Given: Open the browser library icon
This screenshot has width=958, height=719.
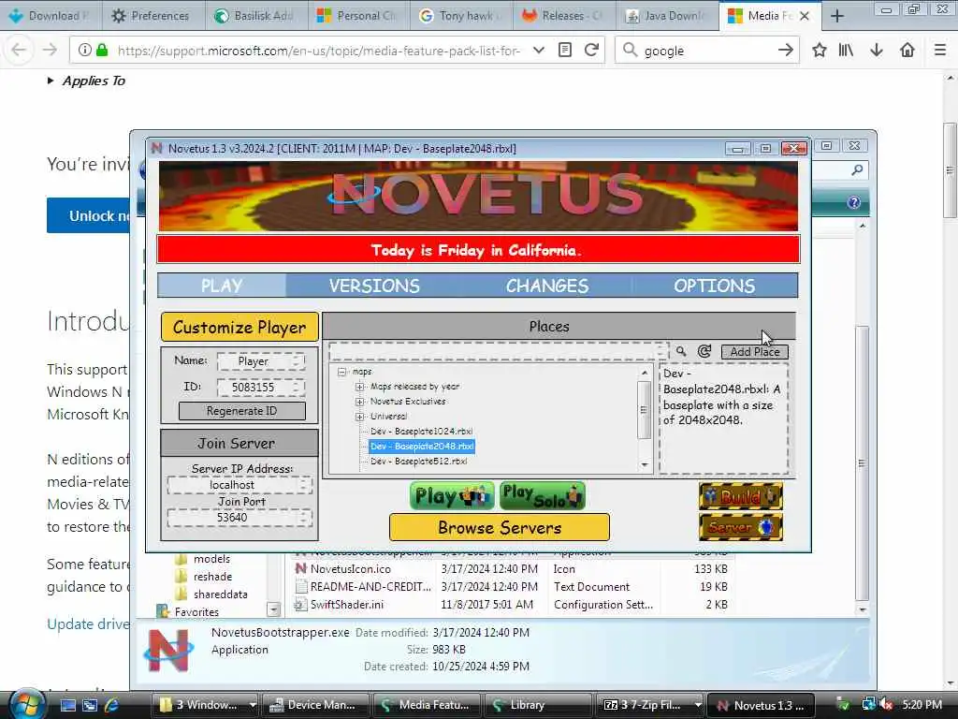Looking at the screenshot, I should coord(846,51).
